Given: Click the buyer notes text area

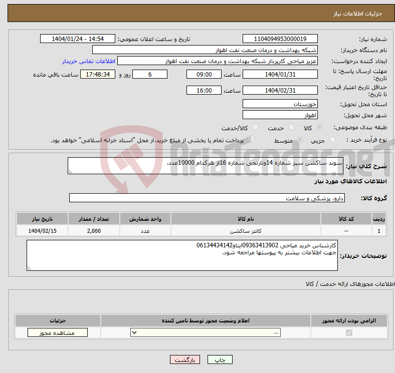Looking at the screenshot, I should pyautogui.click(x=182, y=255).
